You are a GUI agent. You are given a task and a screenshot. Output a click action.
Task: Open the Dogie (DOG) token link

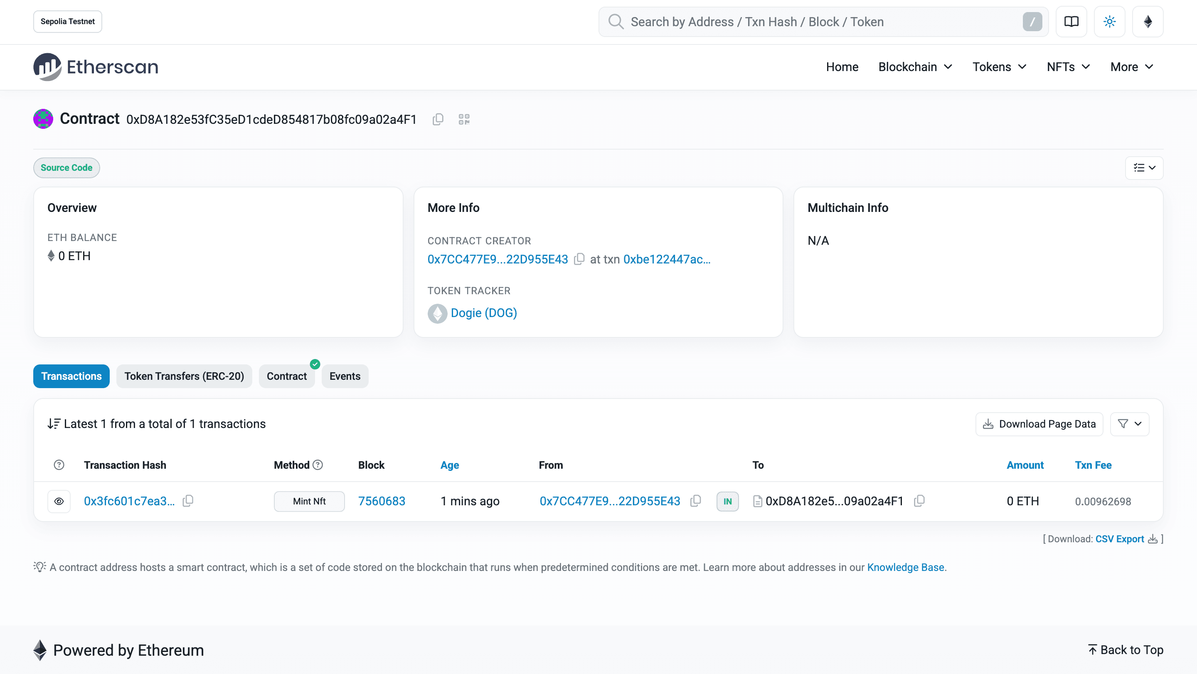(x=484, y=313)
